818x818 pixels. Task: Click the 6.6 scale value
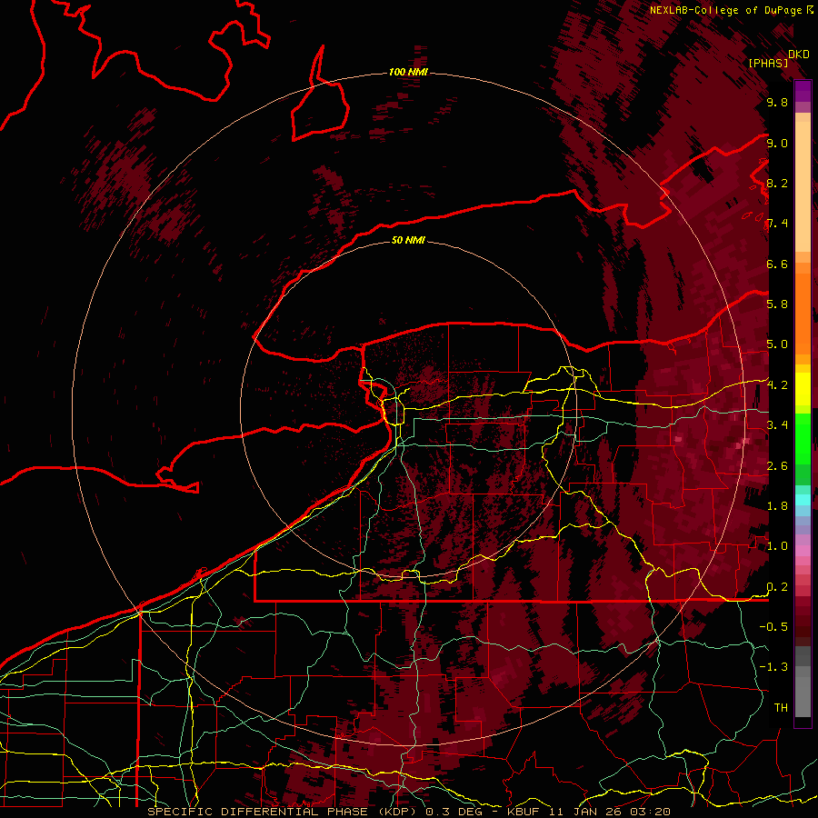click(777, 264)
